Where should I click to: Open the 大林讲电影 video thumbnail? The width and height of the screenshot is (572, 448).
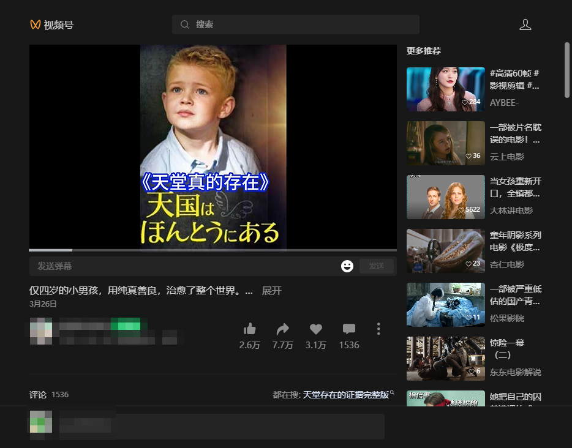(445, 197)
